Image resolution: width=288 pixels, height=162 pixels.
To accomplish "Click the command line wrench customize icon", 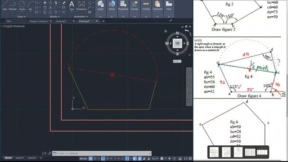I will coord(49,153).
